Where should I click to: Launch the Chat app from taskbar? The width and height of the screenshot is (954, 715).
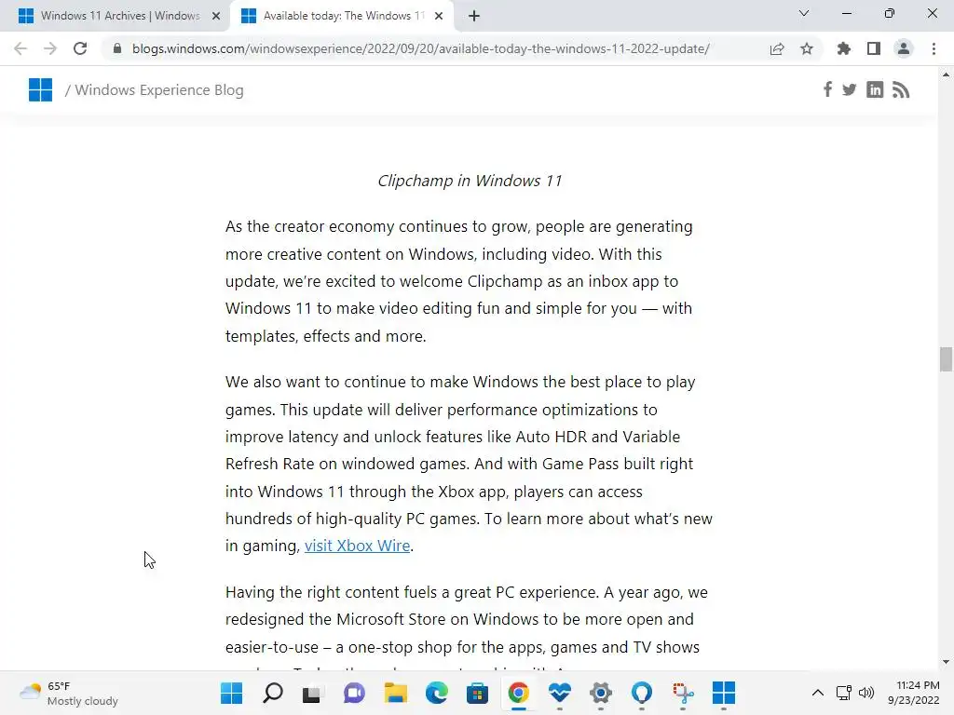tap(354, 693)
